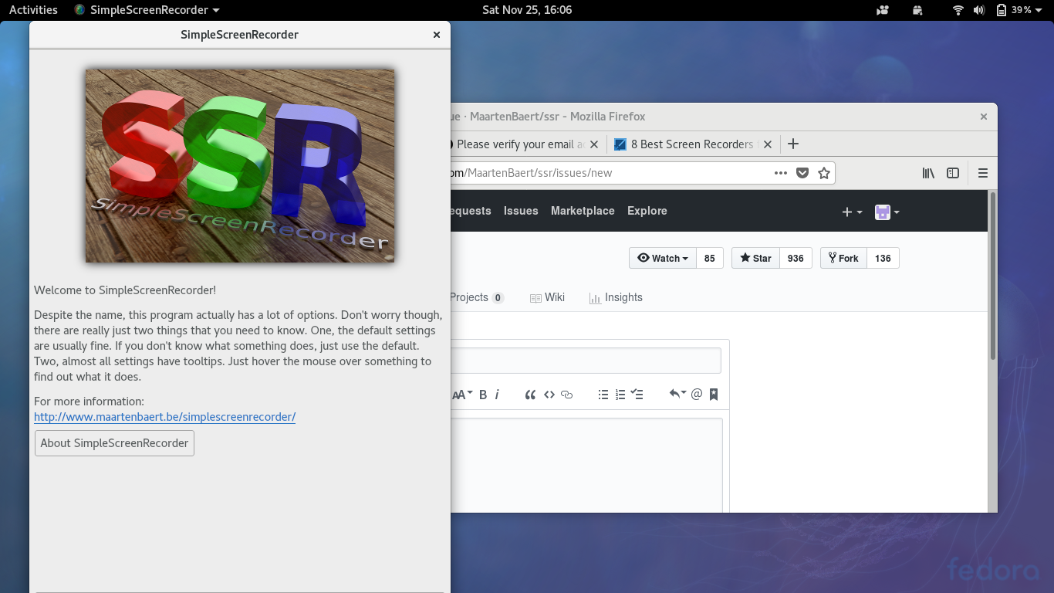The image size is (1054, 593).
Task: Toggle Firefox's sidebar panel
Action: point(953,172)
